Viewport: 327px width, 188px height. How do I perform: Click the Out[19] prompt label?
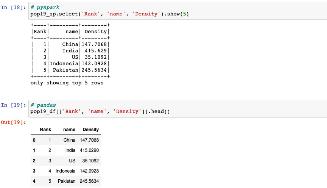(14, 122)
